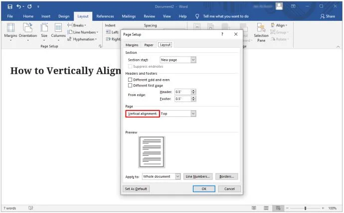Click the 7 words count in status bar
Viewport: 344px width, 213px height.
click(x=10, y=208)
